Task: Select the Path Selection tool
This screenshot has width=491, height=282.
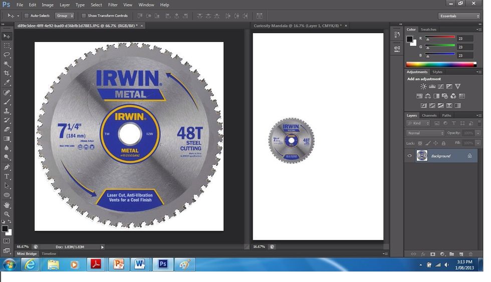Action: (x=7, y=186)
